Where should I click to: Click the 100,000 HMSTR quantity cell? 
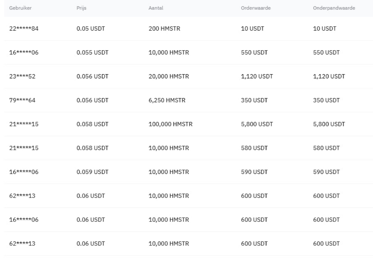tap(170, 124)
